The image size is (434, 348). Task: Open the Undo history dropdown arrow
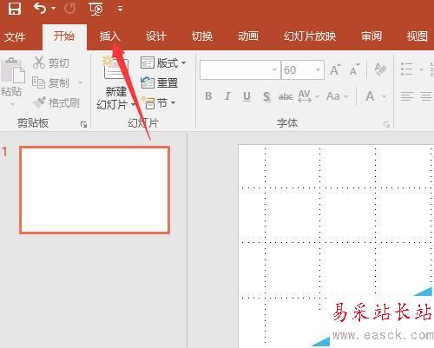53,9
